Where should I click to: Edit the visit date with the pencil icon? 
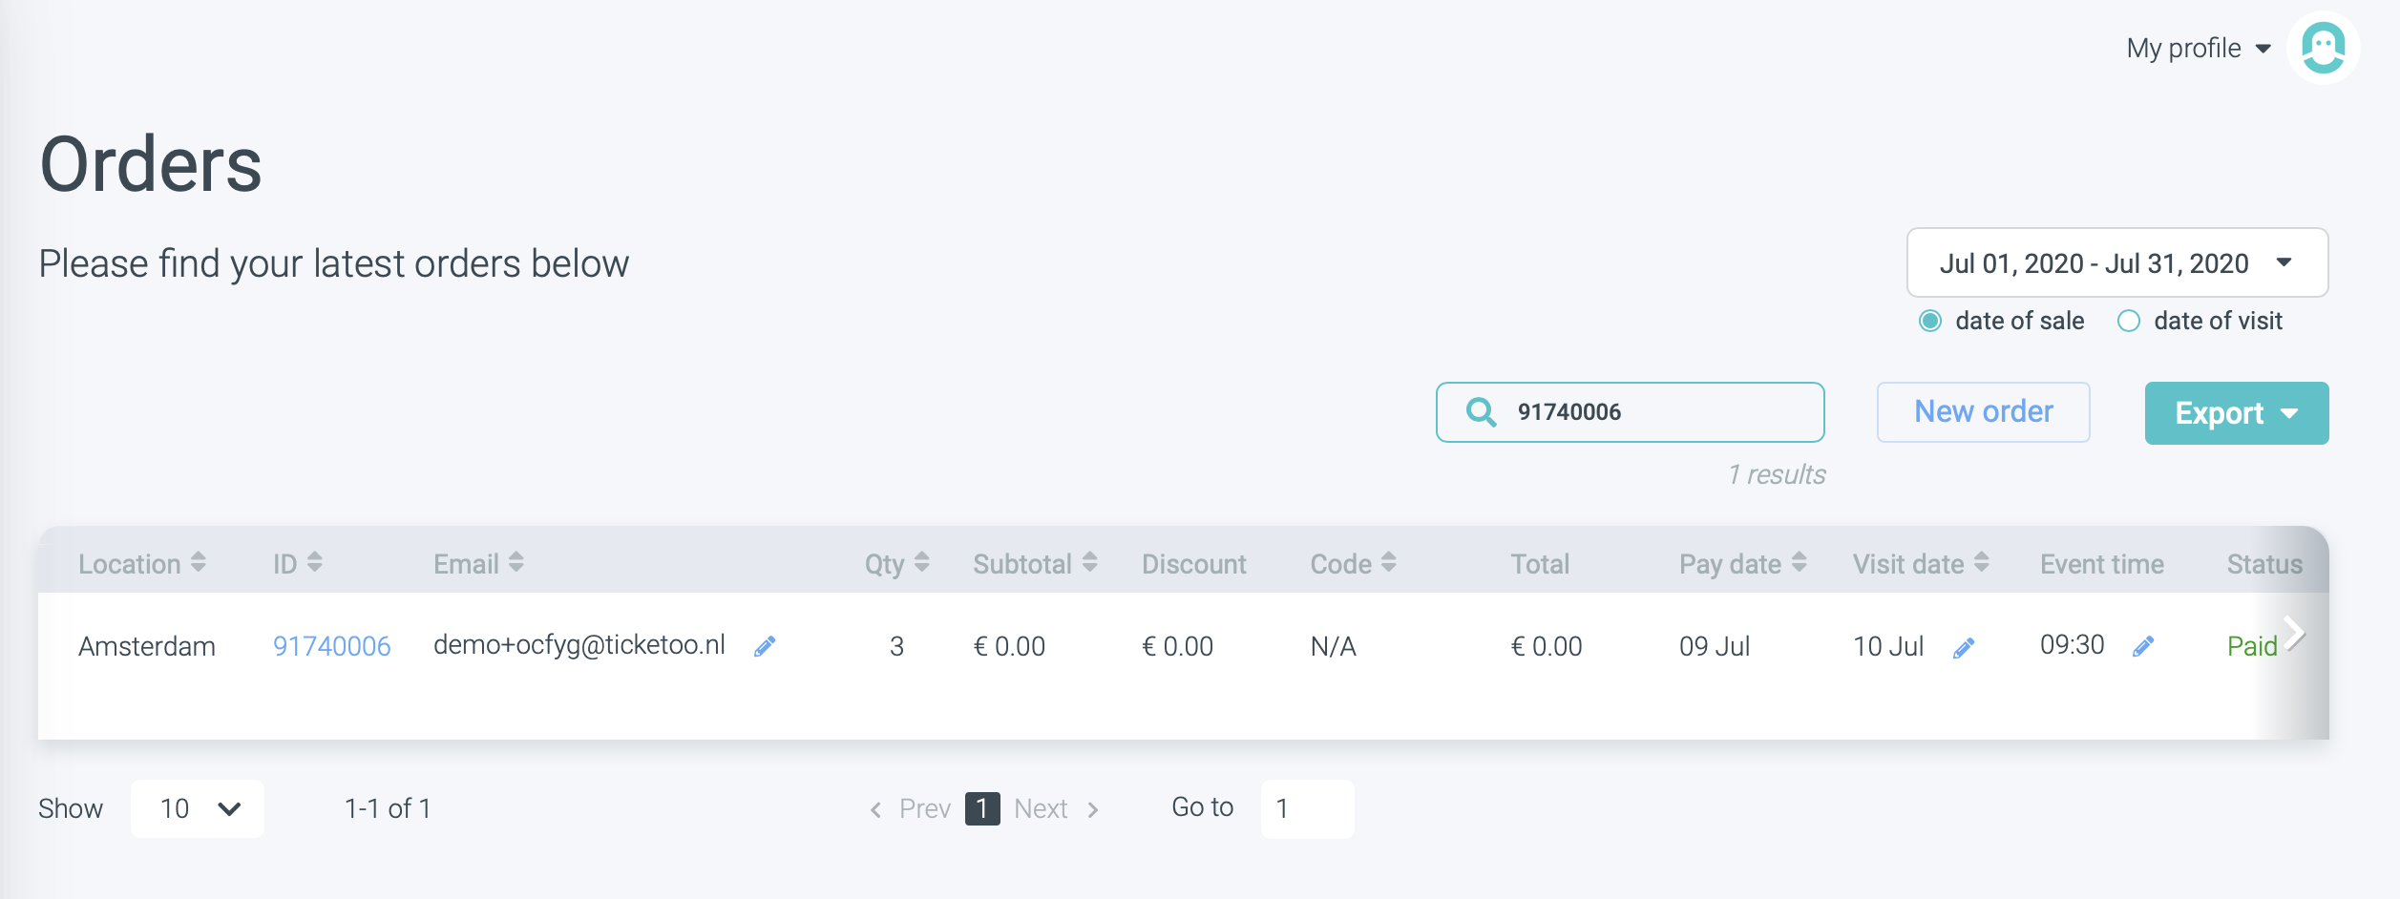coord(1964,649)
